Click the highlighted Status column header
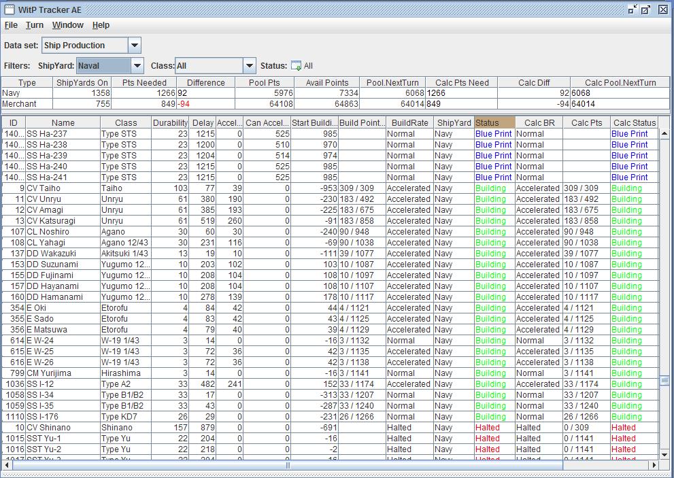 coord(494,123)
